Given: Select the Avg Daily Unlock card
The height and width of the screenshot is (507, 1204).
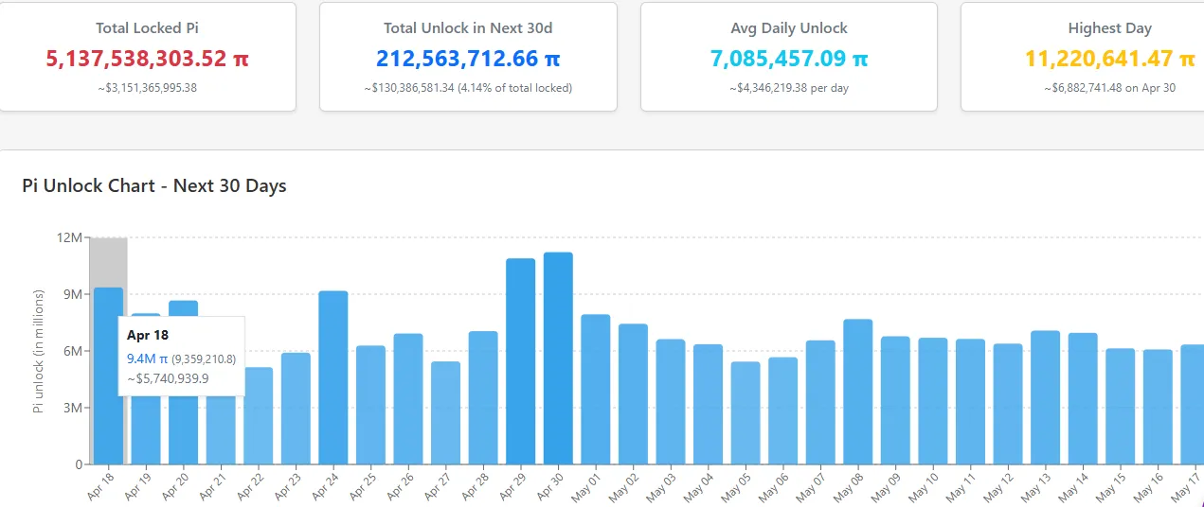Looking at the screenshot, I should click(788, 57).
